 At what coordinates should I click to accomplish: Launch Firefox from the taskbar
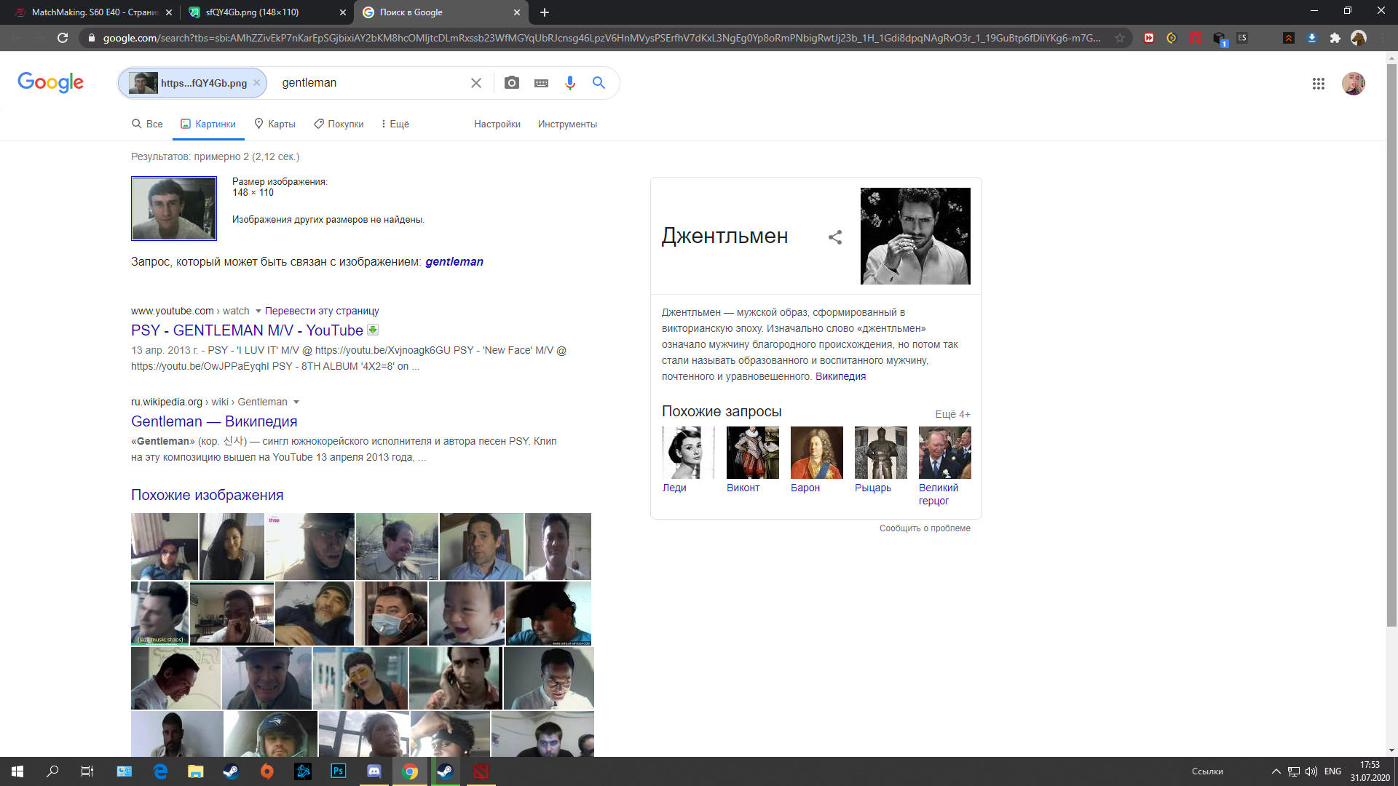point(266,771)
